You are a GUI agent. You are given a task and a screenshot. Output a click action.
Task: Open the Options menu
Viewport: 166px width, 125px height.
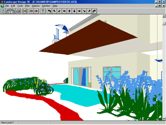tap(36, 6)
